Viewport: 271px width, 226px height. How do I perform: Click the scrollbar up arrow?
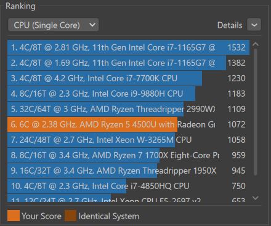pos(256,44)
